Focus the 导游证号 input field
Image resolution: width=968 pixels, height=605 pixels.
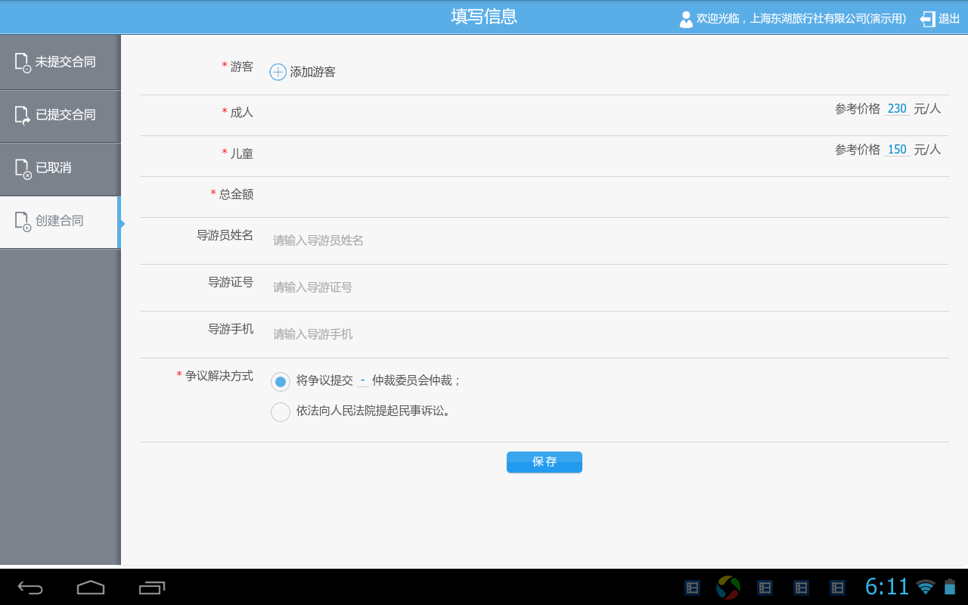(609, 287)
